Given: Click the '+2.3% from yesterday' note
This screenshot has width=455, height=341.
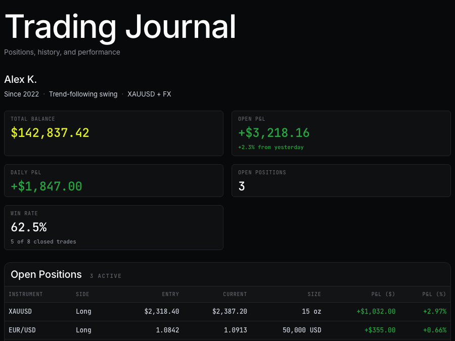Looking at the screenshot, I should click(271, 148).
